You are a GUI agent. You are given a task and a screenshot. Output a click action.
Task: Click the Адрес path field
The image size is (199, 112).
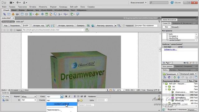point(53,30)
